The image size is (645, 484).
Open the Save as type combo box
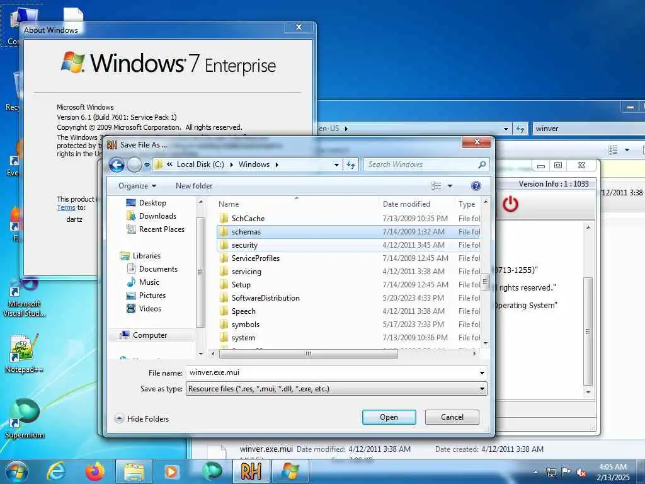coord(336,389)
